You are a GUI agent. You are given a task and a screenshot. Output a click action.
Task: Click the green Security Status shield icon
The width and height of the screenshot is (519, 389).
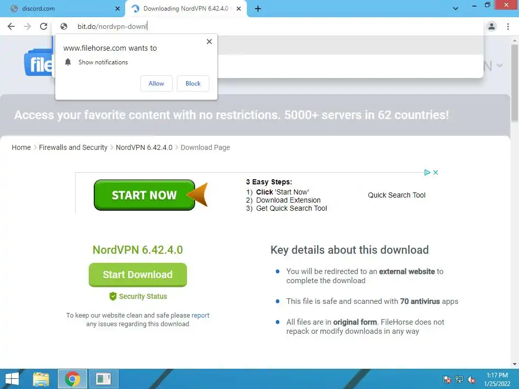pyautogui.click(x=113, y=296)
